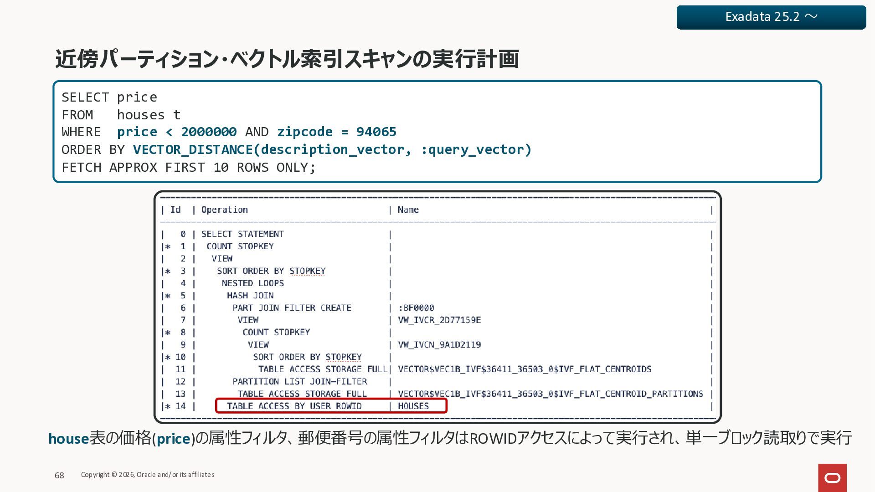
Task: Select the highlighted TABLE ACCESS BY USER ROWID row
Action: pyautogui.click(x=294, y=406)
